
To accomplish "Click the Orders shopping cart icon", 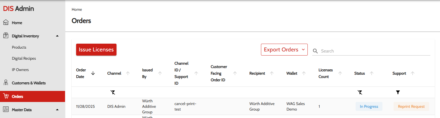I will point(6,96).
